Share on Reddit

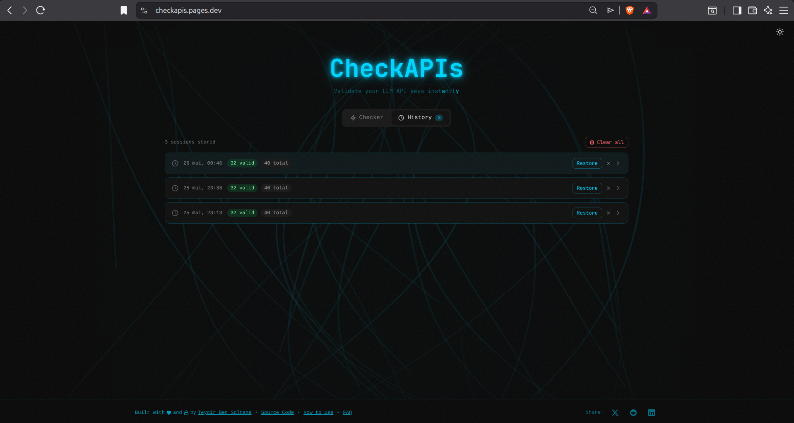(x=633, y=413)
